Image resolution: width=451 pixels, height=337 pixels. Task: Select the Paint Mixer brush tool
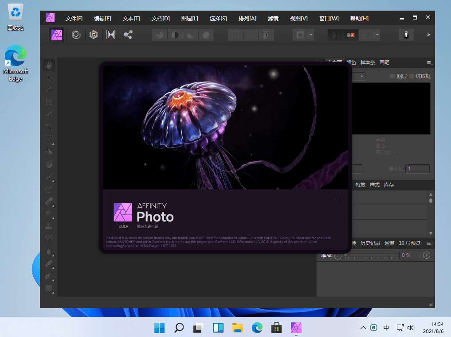(49, 189)
